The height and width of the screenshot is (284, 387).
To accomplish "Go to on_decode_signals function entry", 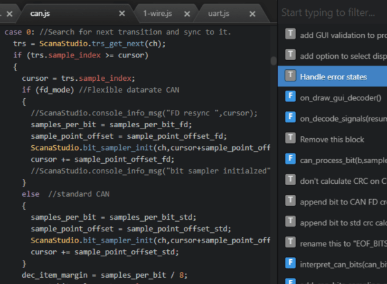I will (332, 118).
